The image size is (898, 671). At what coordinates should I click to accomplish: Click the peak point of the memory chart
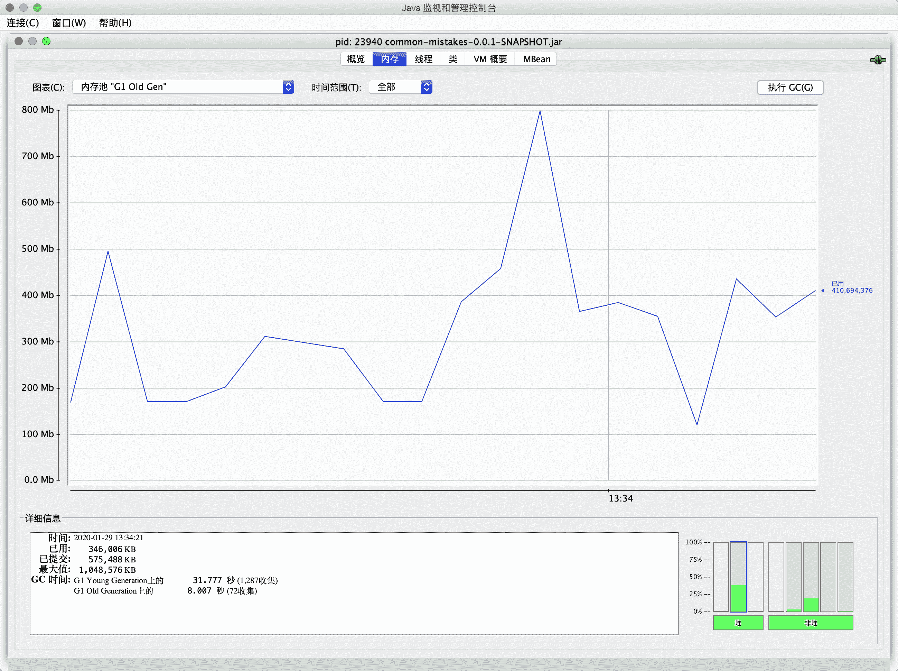click(540, 111)
